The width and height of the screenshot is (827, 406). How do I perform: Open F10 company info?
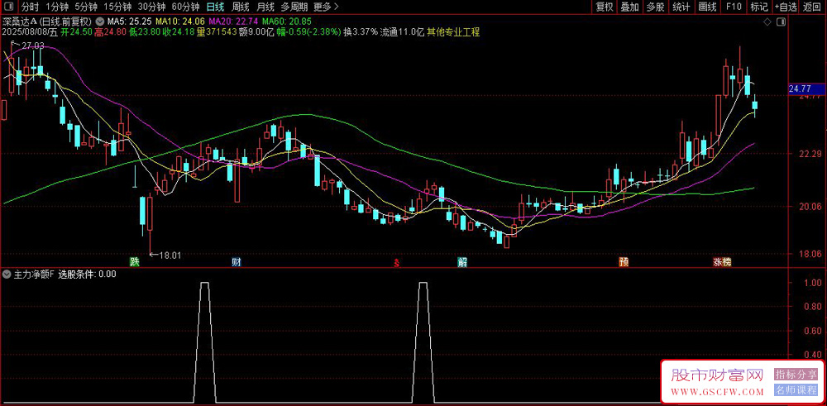(733, 7)
